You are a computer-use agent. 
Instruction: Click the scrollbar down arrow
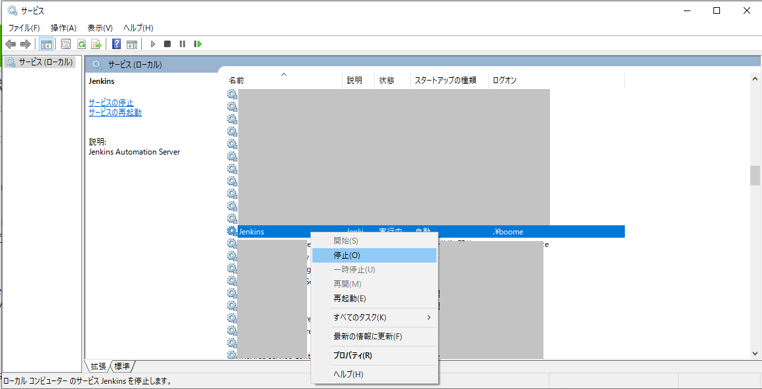coord(755,353)
